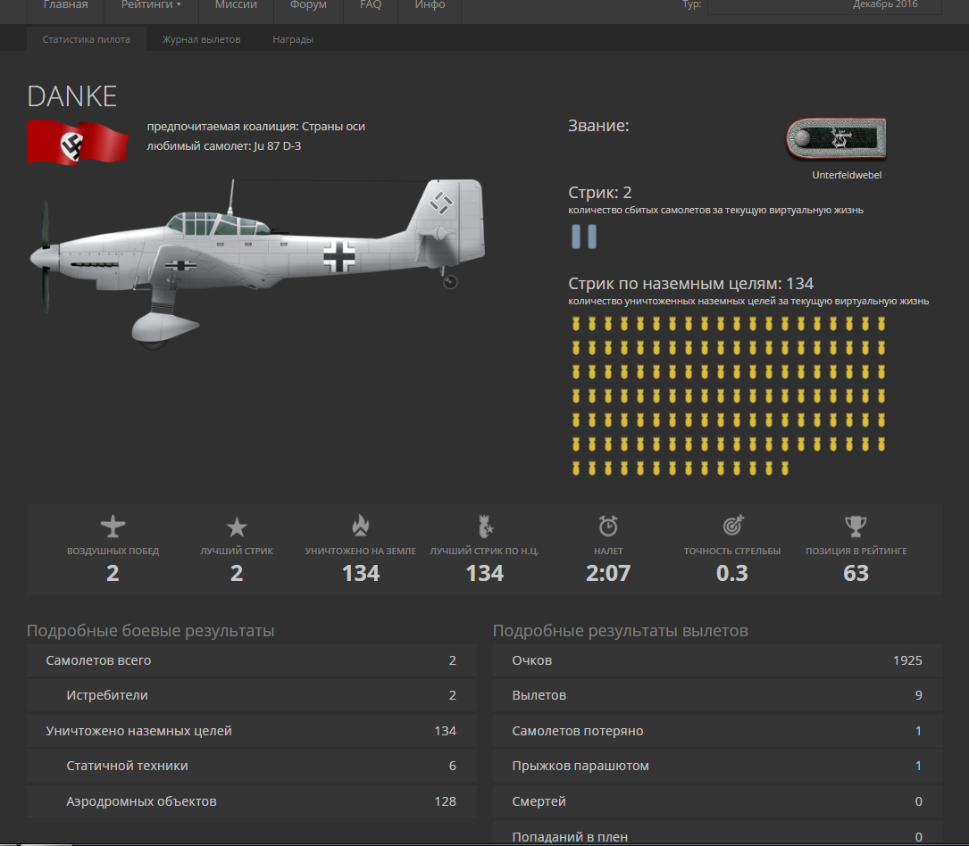Click the 'Подробные результаты вылетов' heading
969x846 pixels.
(x=621, y=631)
